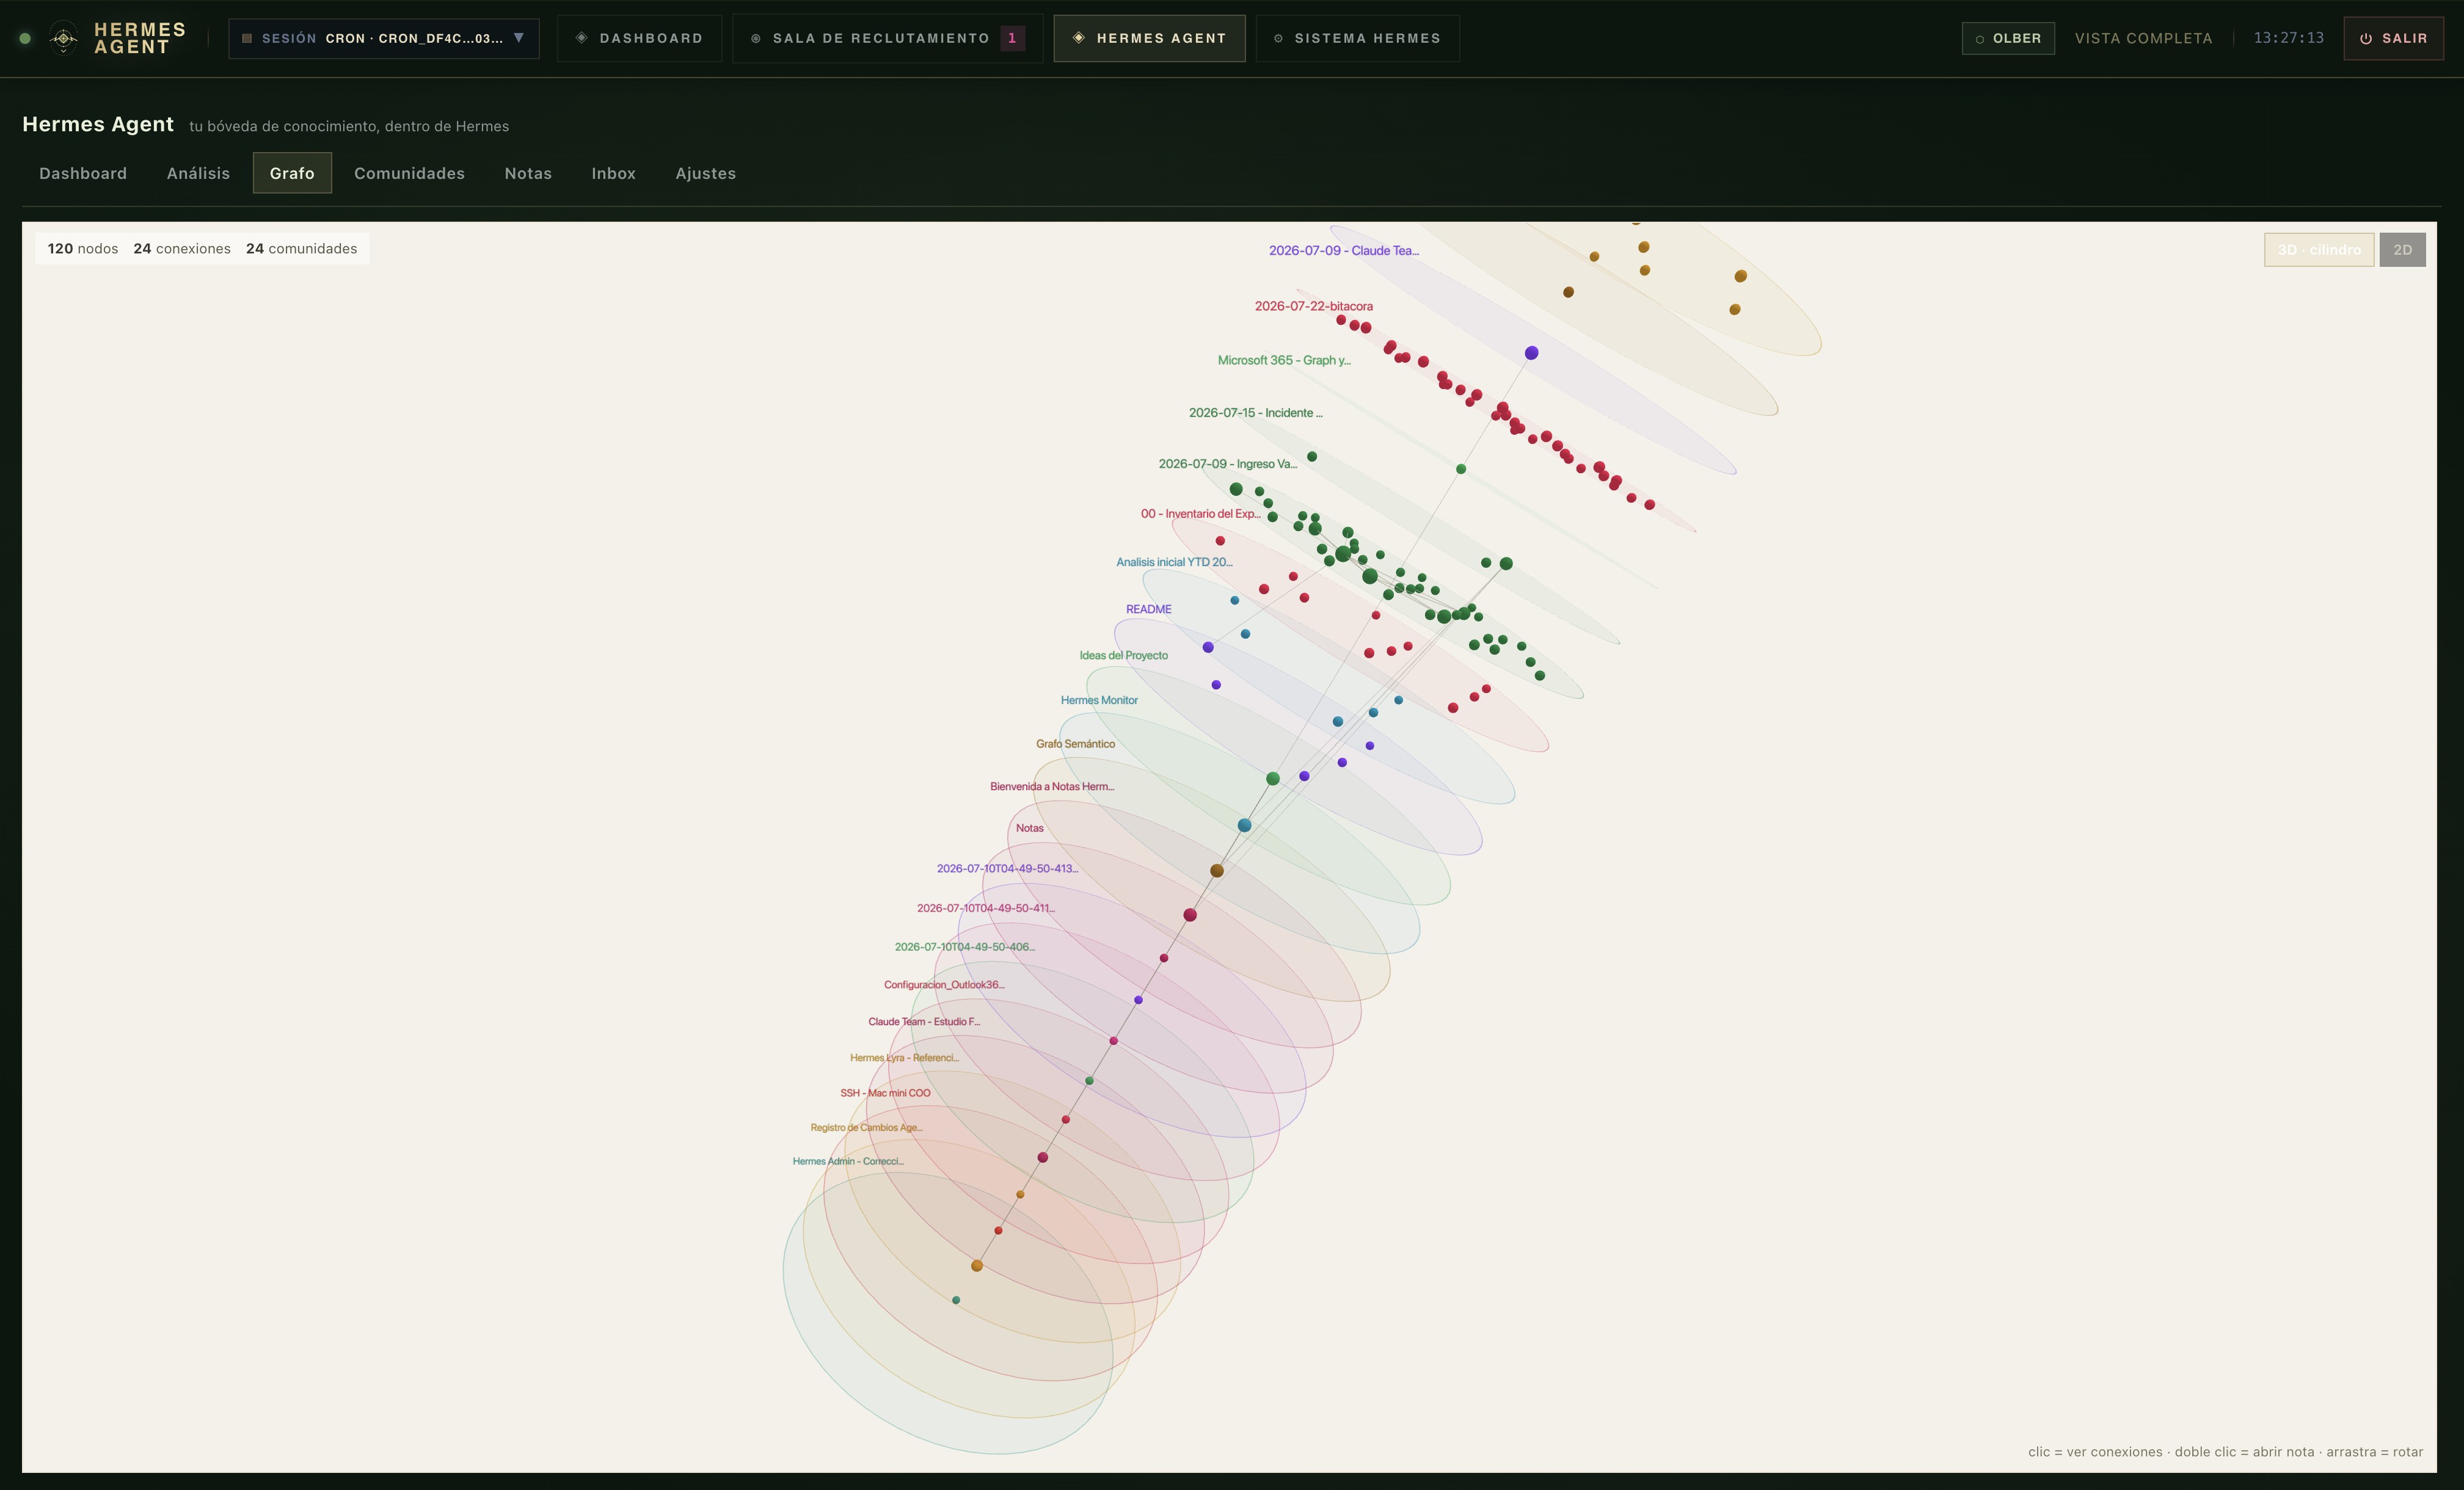Select the large green Ideas del Proyecto node
The image size is (2464, 1490).
click(x=1272, y=778)
